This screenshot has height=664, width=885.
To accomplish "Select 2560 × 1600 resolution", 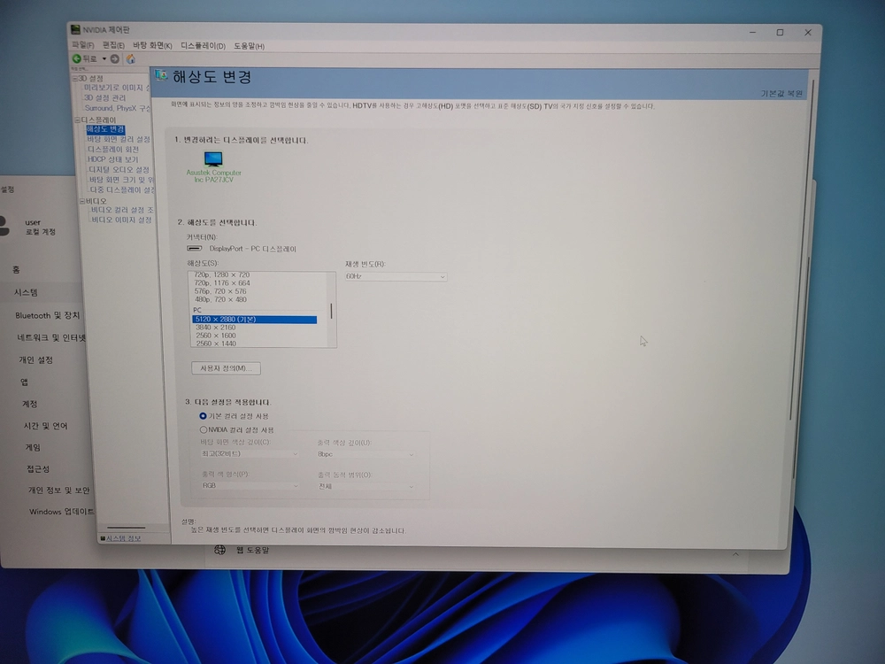I will click(x=216, y=336).
